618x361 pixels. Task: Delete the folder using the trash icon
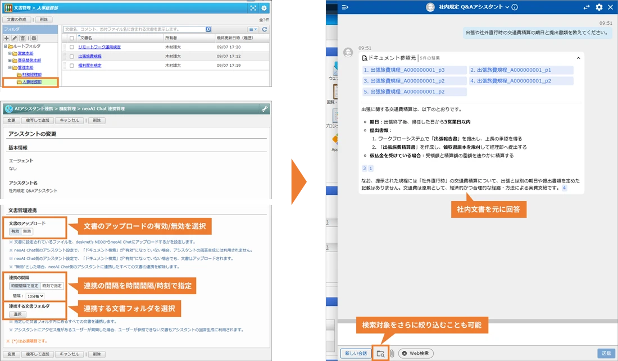pyautogui.click(x=23, y=38)
